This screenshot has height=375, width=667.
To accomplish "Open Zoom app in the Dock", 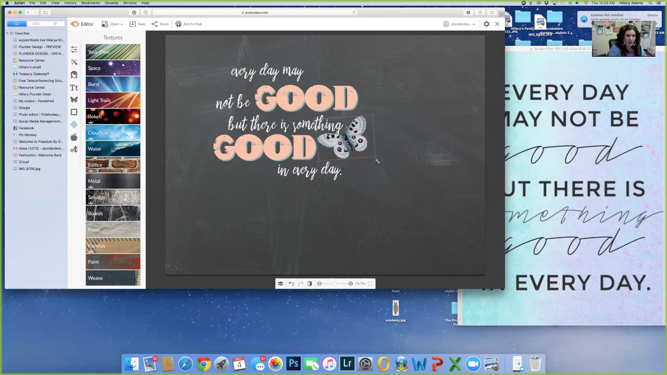I will [473, 364].
